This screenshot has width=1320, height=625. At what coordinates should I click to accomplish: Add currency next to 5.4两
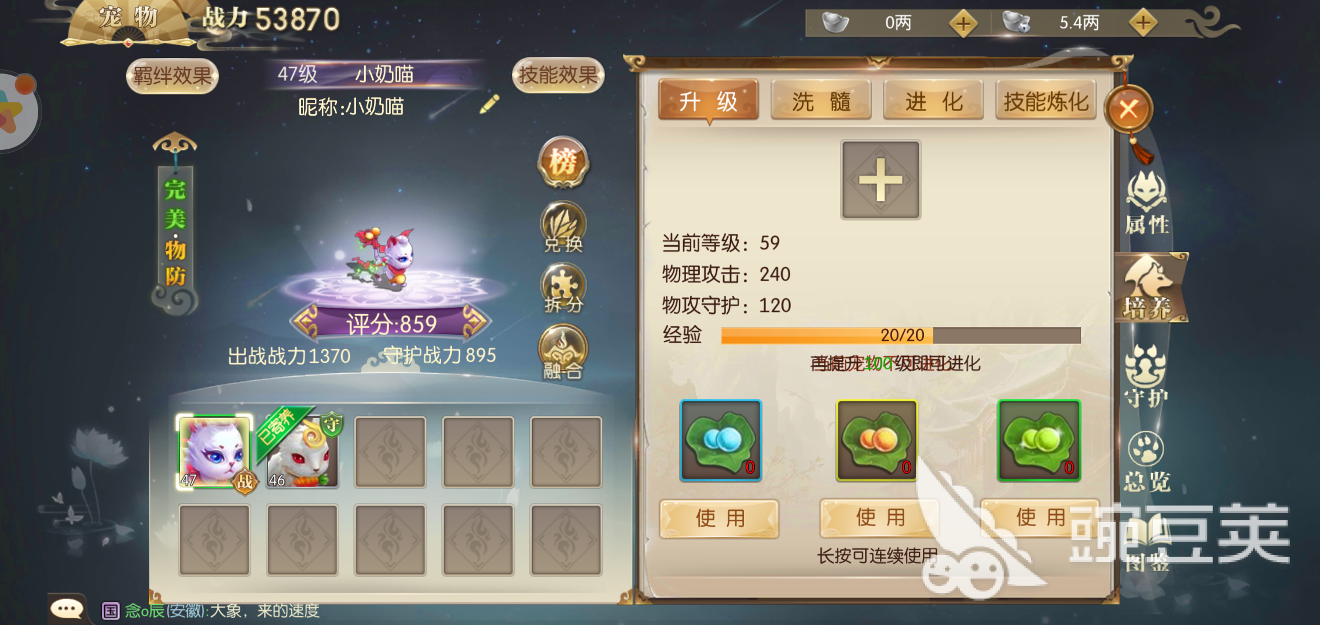[x=1143, y=23]
